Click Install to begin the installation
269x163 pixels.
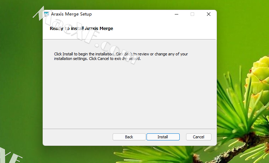163,137
